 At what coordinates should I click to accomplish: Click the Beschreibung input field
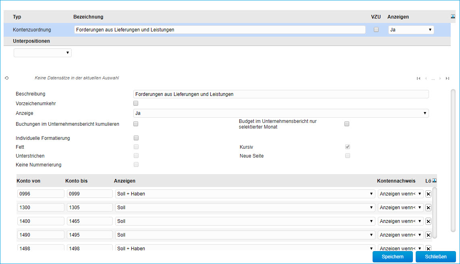[281, 94]
